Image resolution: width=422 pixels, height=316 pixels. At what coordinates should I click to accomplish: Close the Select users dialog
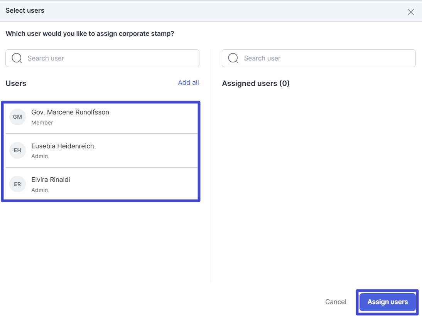click(410, 12)
